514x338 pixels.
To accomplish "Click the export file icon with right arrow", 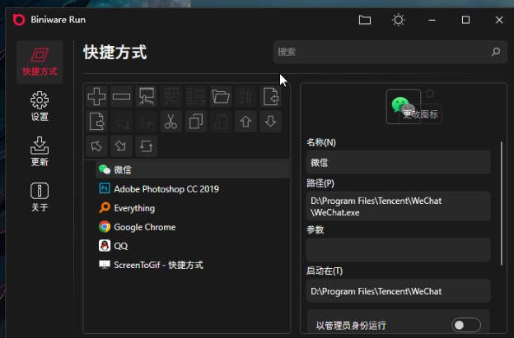I will click(96, 122).
